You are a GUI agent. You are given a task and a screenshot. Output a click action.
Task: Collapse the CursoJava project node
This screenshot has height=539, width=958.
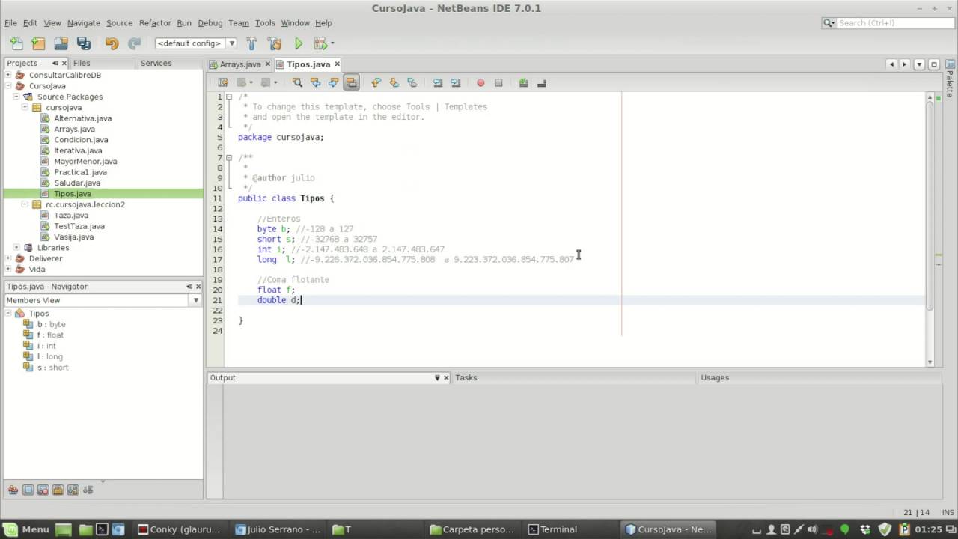tap(8, 85)
